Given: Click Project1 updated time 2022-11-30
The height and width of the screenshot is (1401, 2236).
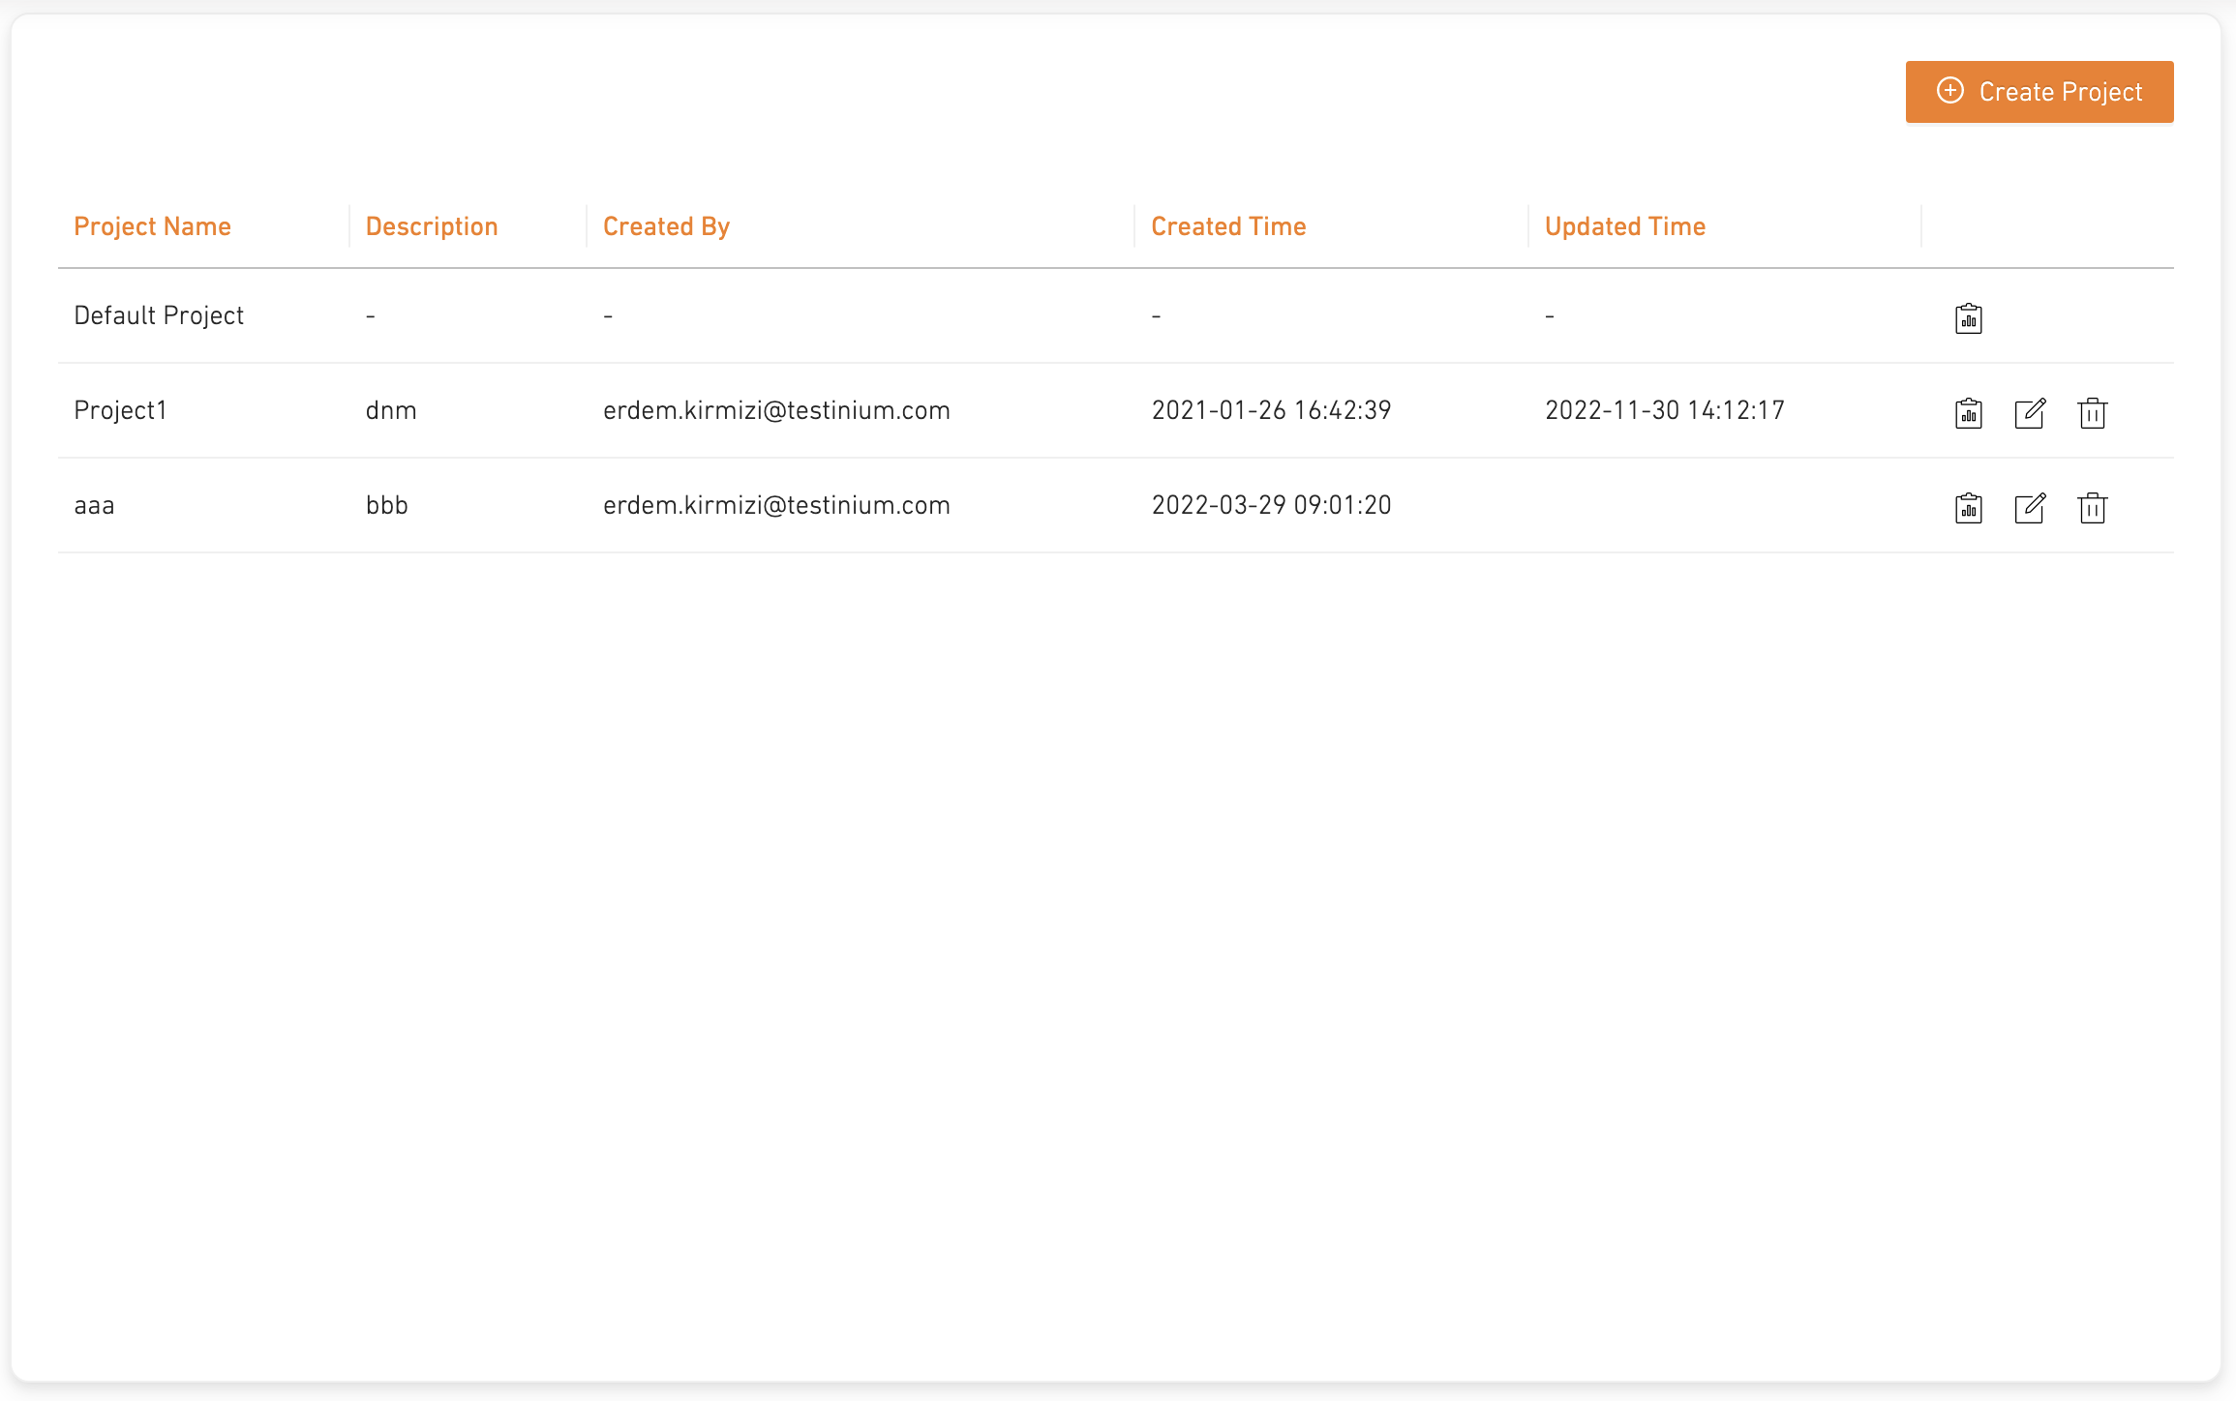Looking at the screenshot, I should (1664, 410).
